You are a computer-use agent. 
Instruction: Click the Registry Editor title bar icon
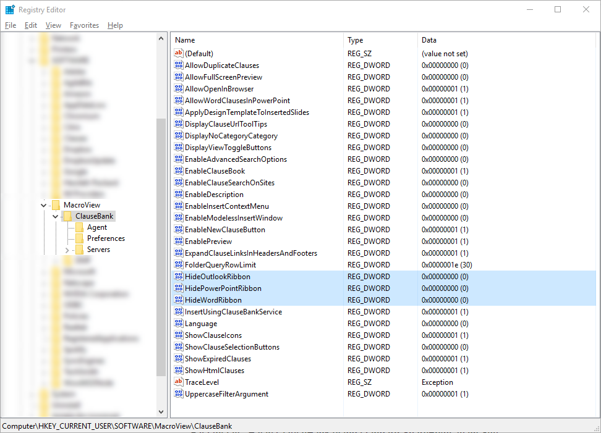(x=10, y=9)
